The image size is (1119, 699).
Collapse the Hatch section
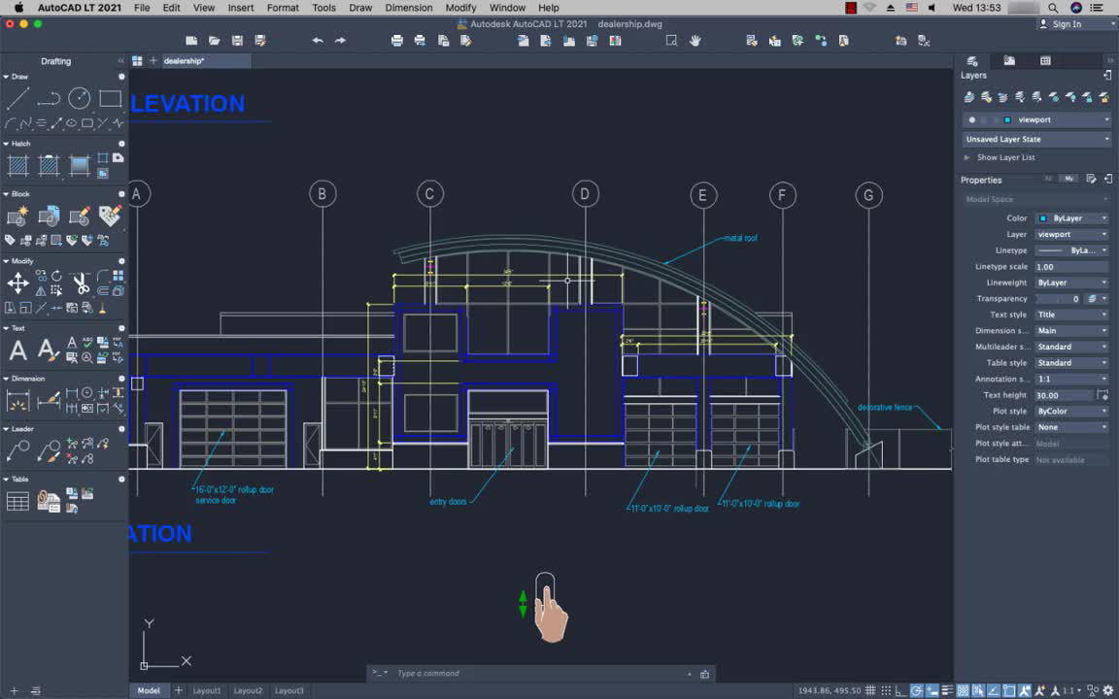(x=6, y=144)
